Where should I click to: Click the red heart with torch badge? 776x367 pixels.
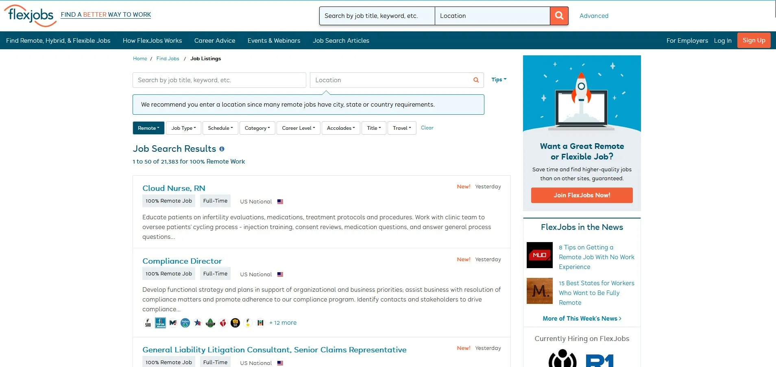[x=223, y=323]
